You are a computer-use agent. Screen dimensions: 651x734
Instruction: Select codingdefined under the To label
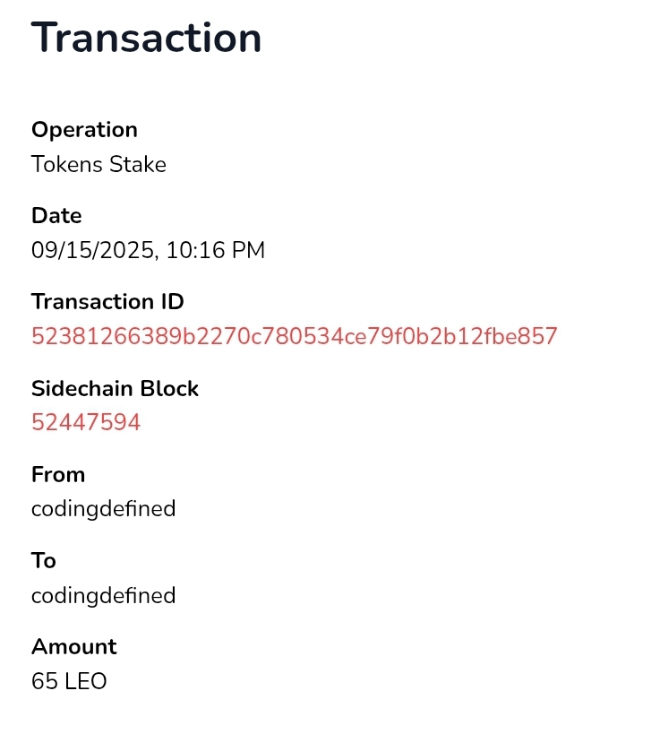coord(103,596)
